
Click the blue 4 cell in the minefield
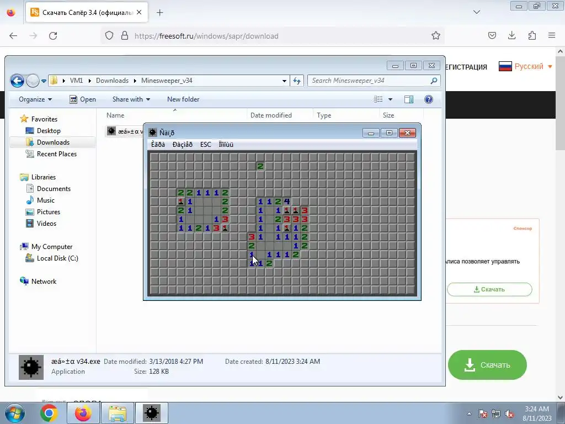tap(287, 202)
